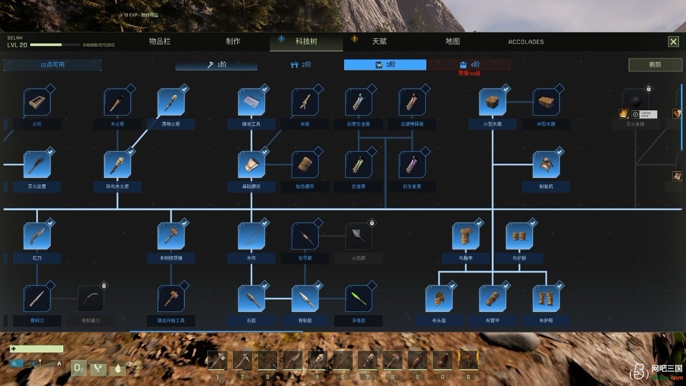Switch to the 2阶 tier tab
Screen dimensions: 686x386
[x=301, y=65]
